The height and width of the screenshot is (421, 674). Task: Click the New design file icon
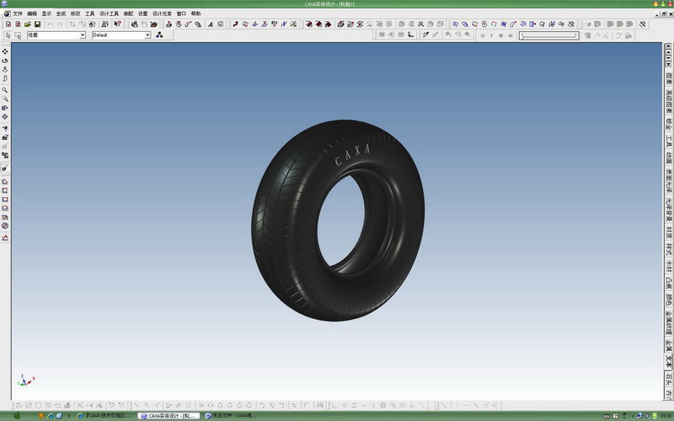8,24
